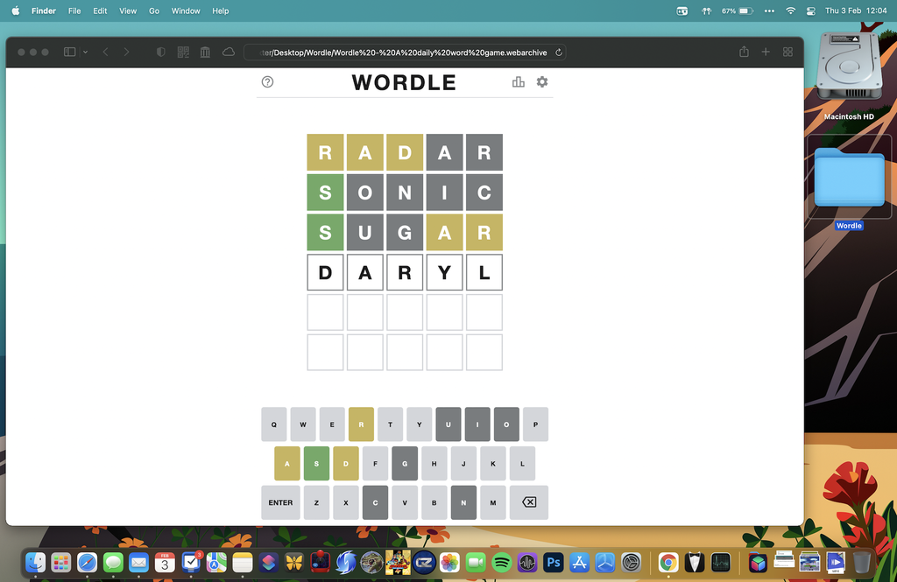Focus the Safari address bar
The height and width of the screenshot is (582, 897).
coord(405,52)
